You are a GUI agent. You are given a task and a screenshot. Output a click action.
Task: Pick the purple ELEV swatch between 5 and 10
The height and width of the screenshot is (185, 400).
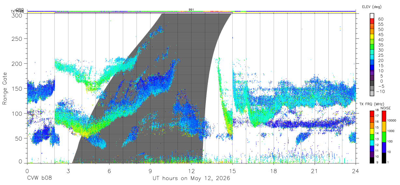pyautogui.click(x=372, y=73)
